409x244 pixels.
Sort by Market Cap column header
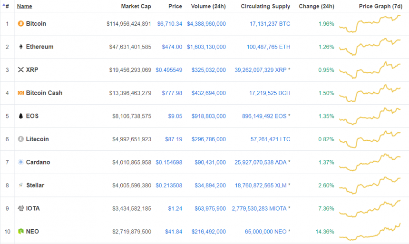tap(136, 6)
